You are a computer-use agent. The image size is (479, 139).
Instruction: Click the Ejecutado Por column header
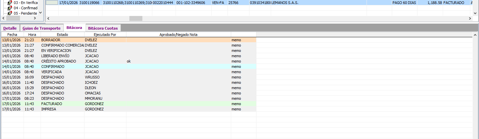click(105, 35)
